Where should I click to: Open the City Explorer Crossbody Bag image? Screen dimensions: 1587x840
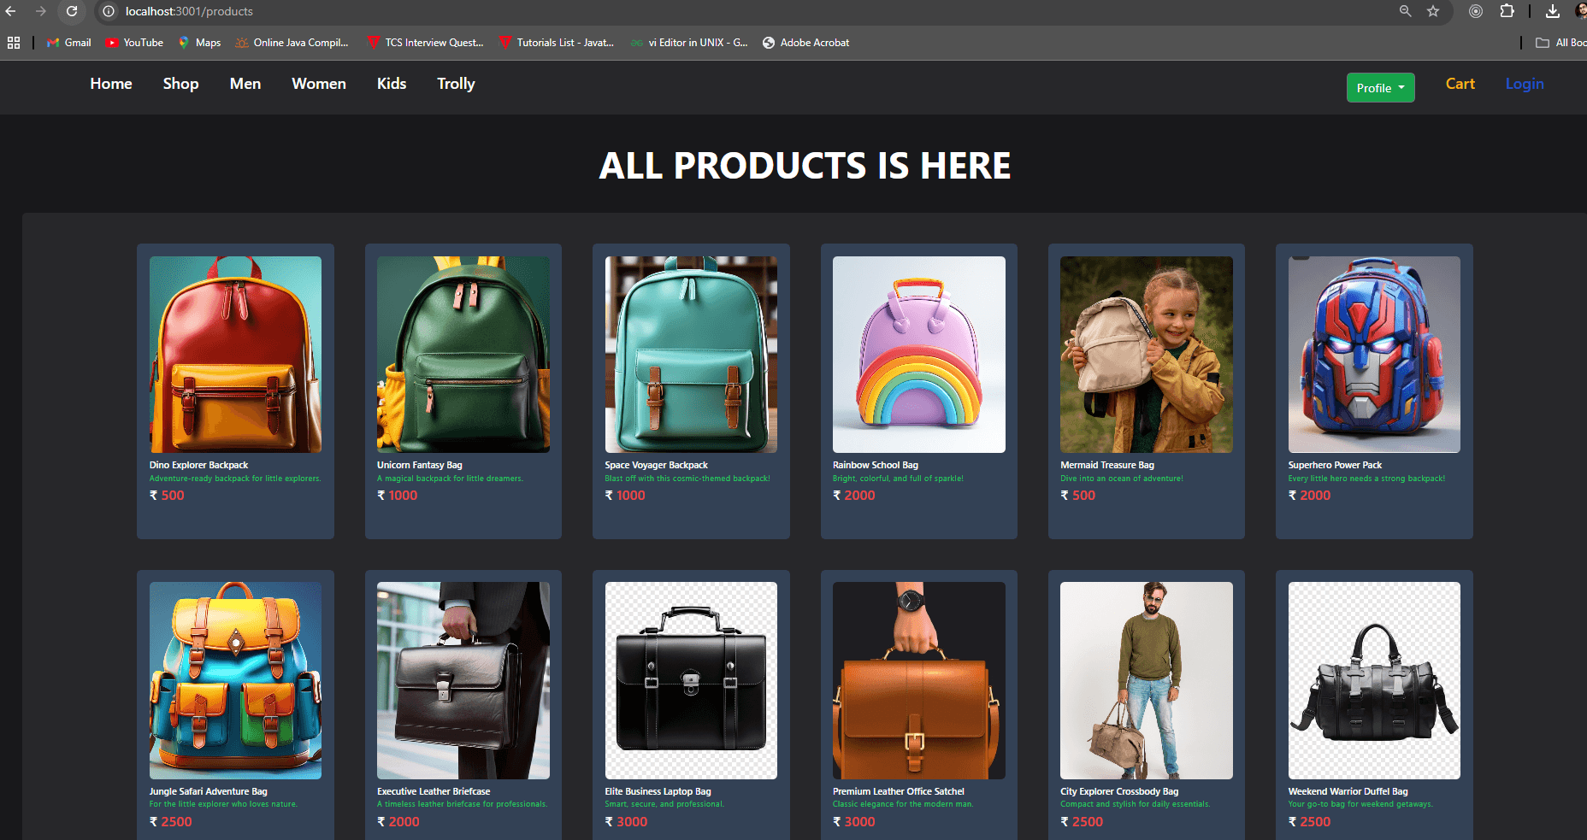1147,681
